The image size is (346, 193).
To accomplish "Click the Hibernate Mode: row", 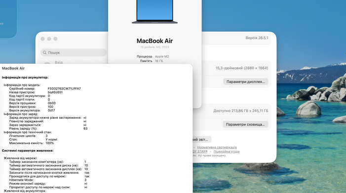I will pyautogui.click(x=48, y=180).
